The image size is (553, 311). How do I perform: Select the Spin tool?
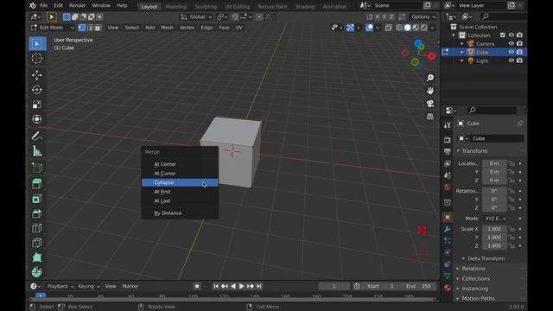click(x=37, y=272)
